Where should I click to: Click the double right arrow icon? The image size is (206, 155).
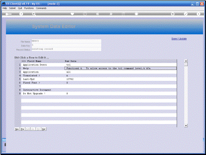(111, 14)
